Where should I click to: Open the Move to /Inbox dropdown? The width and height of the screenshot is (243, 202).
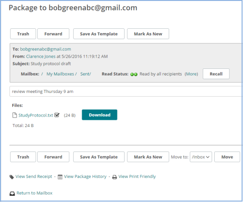coord(201,157)
